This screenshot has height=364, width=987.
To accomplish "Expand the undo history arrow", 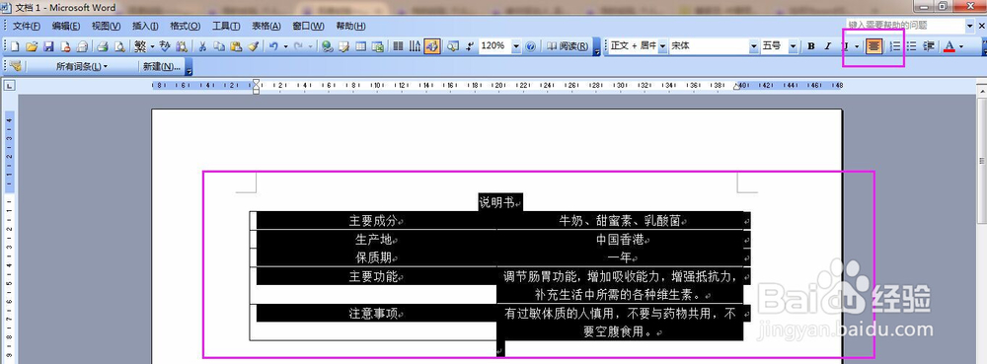I will (286, 46).
